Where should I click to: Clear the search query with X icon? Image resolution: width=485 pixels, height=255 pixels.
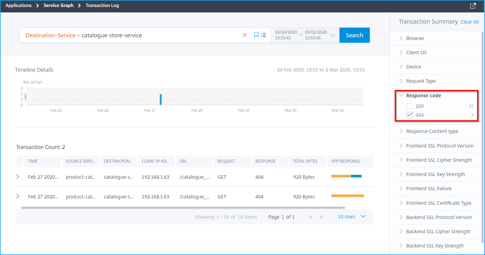(245, 35)
